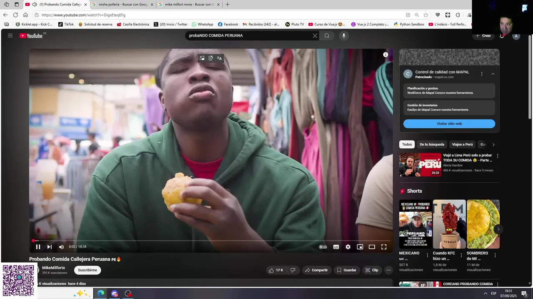The height and width of the screenshot is (299, 533).
Task: Click the Crear button
Action: point(483,36)
